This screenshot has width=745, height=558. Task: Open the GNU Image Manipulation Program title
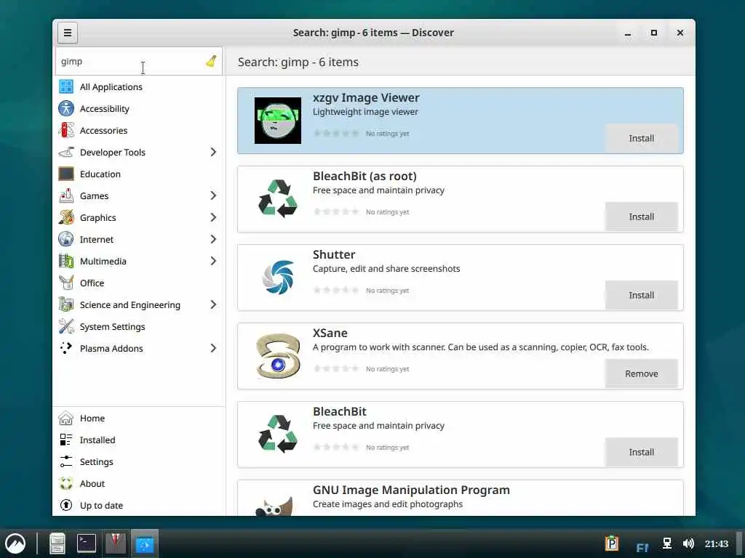[x=411, y=490]
